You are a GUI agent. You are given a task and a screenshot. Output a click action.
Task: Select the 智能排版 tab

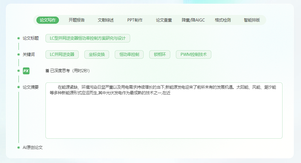252,20
